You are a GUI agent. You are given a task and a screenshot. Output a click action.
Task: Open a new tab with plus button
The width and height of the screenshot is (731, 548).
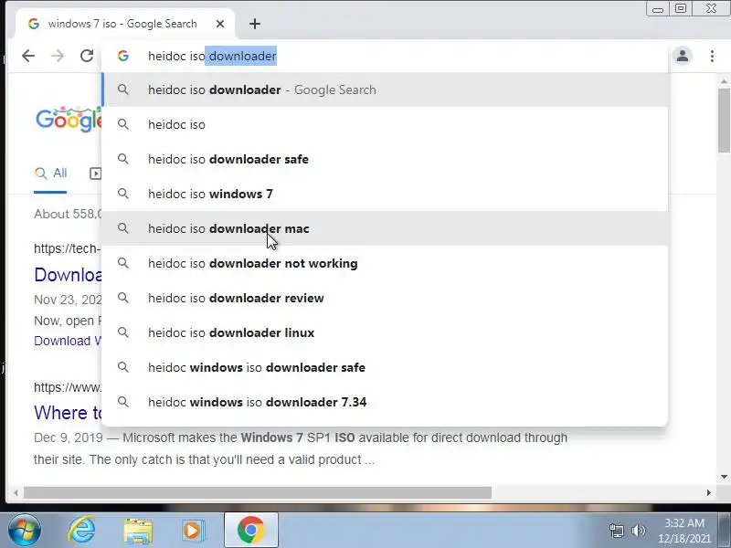click(255, 24)
